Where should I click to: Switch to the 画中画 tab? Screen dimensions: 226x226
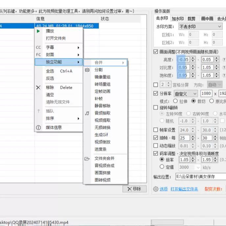[x=207, y=19]
